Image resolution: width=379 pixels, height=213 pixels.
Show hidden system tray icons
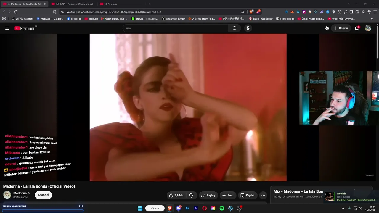343,208
